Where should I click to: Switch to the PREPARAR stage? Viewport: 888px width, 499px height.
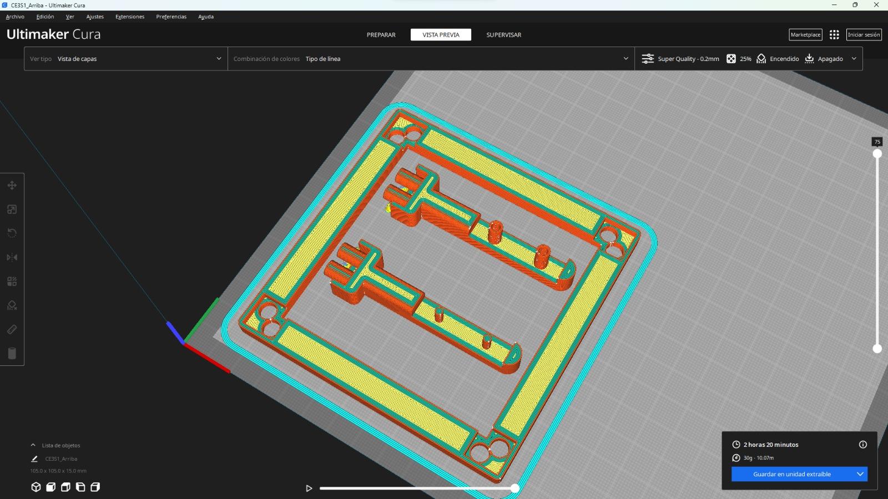tap(381, 35)
